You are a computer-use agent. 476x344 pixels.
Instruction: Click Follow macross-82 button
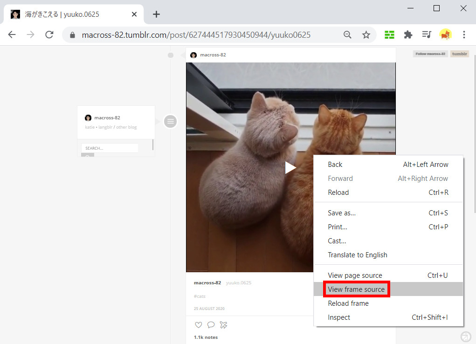(x=430, y=54)
